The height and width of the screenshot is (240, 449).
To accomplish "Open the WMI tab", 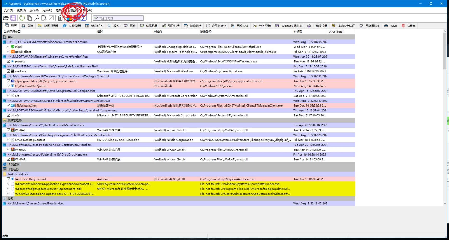I will coord(391,26).
